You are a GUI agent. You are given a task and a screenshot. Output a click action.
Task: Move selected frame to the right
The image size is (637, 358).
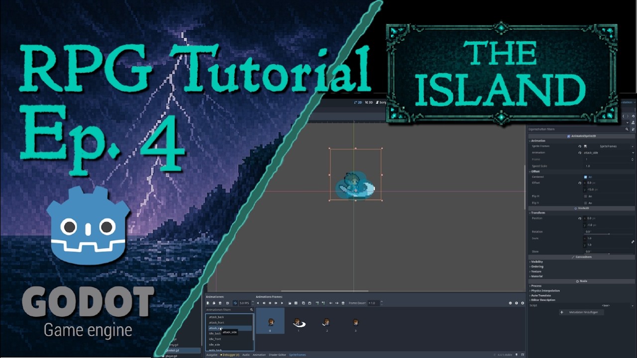(x=337, y=303)
